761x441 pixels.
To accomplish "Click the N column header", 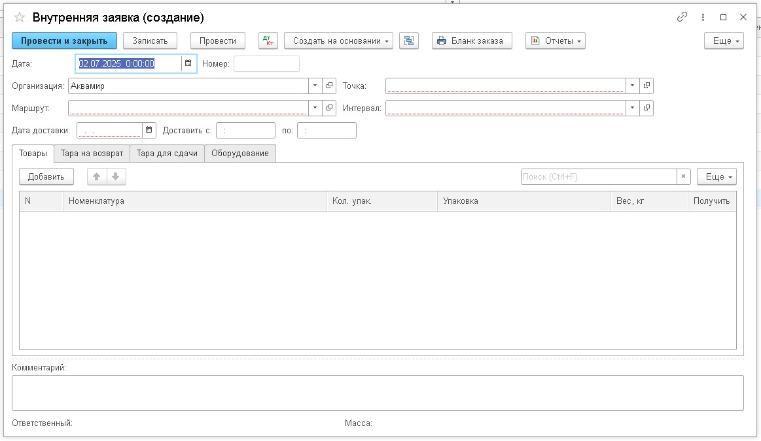I will pyautogui.click(x=41, y=201).
